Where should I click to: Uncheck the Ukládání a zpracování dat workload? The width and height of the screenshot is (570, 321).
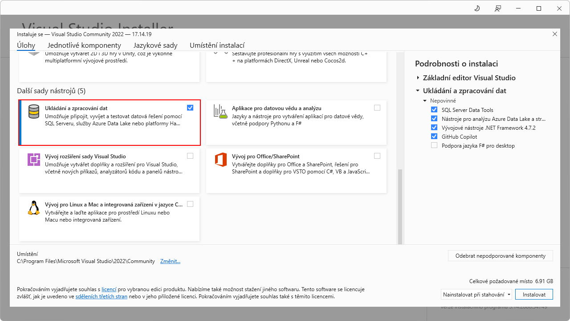pyautogui.click(x=190, y=107)
